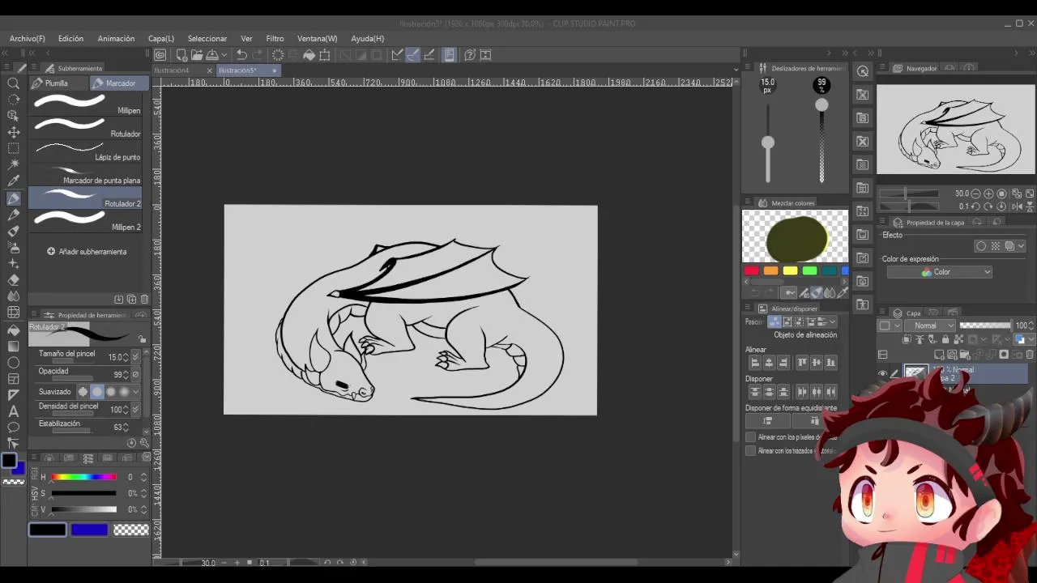
Task: Select the Text tool
Action: 14,411
